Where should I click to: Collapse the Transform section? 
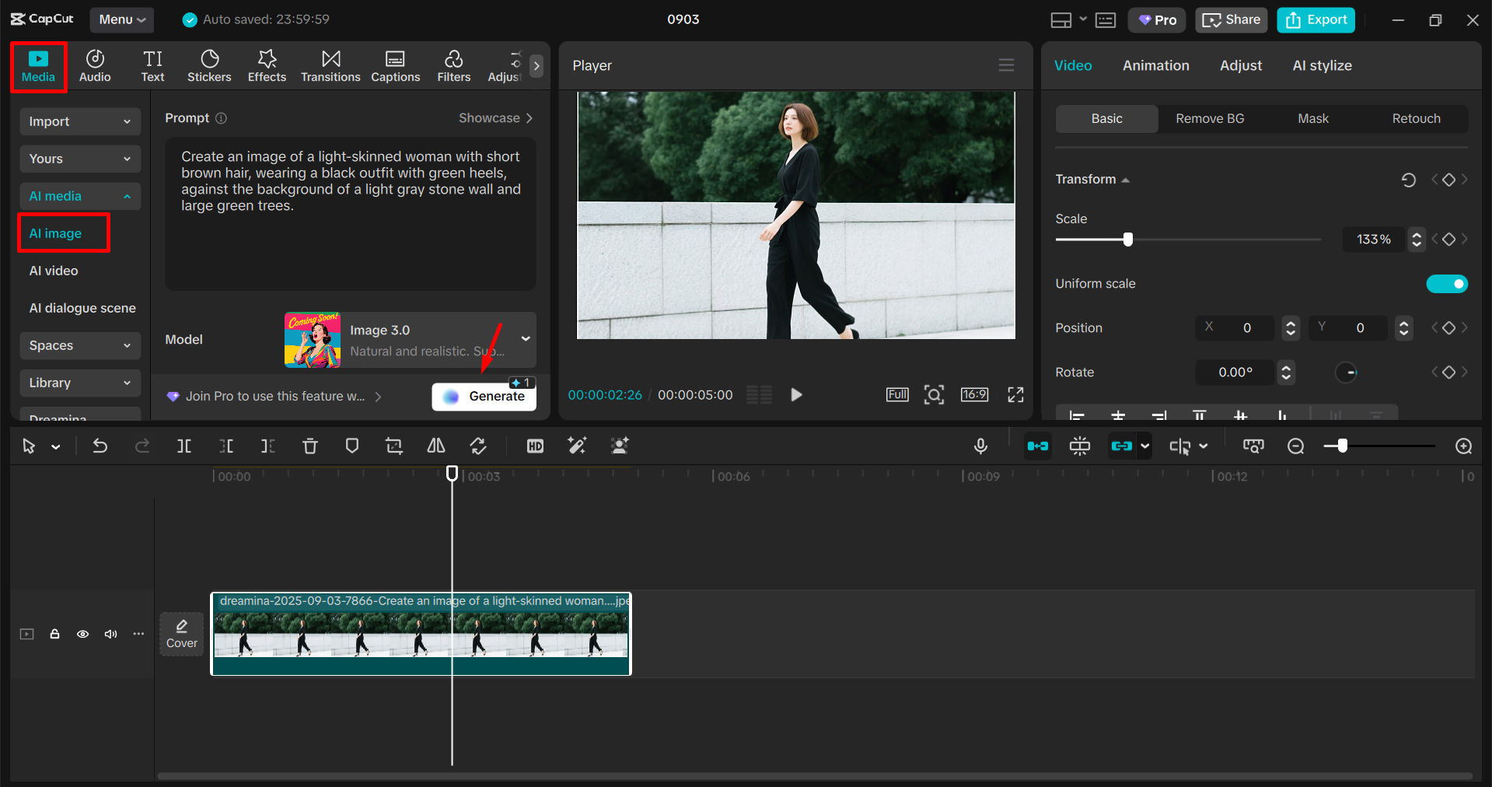point(1124,179)
